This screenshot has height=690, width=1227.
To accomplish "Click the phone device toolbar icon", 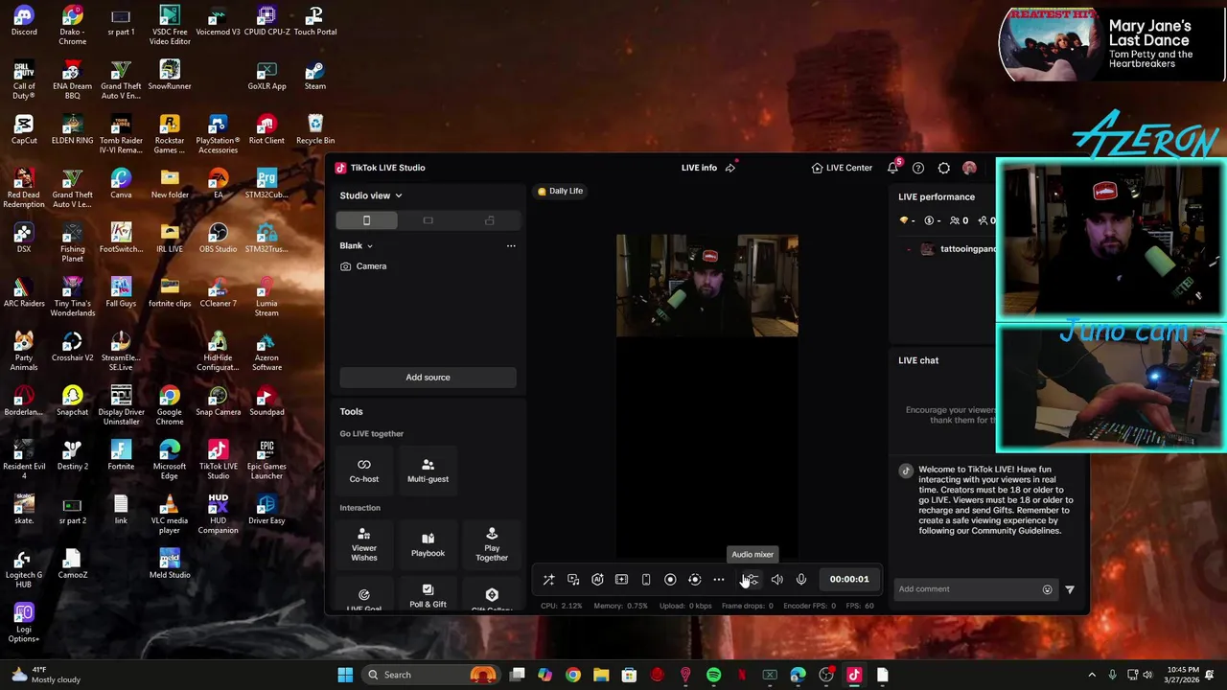I will point(646,580).
